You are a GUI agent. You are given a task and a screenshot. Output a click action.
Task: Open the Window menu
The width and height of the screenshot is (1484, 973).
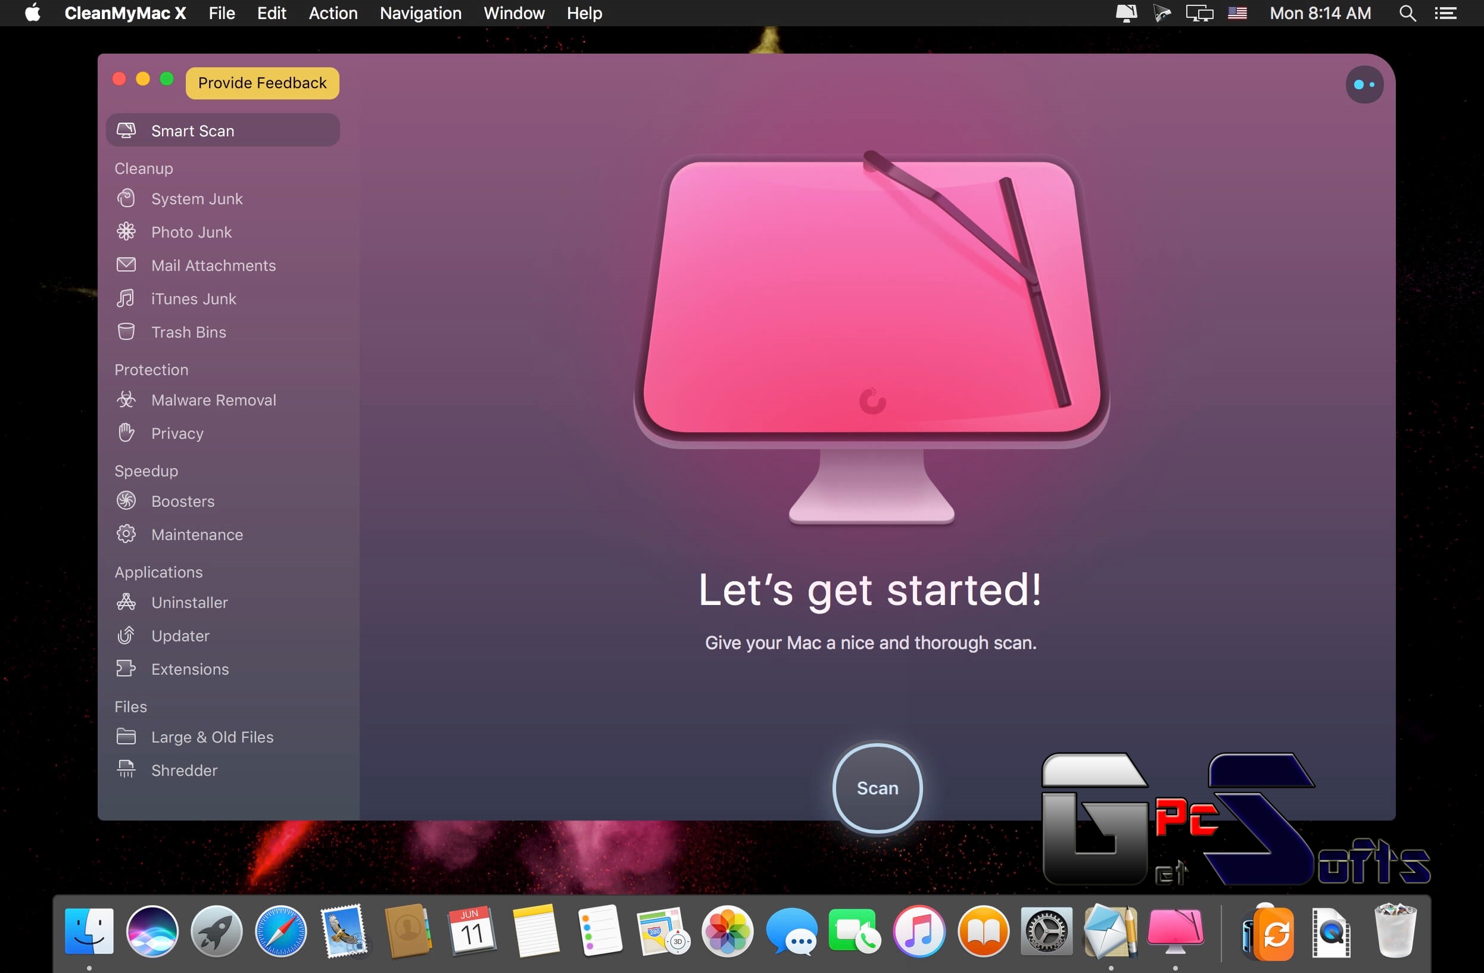point(514,13)
